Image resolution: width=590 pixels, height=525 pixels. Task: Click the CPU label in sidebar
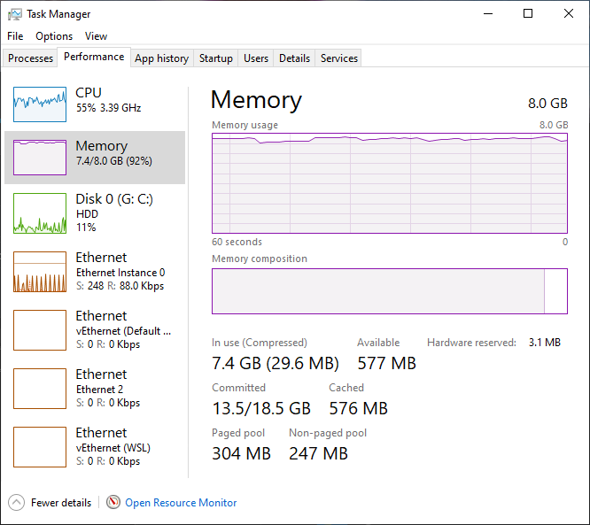click(x=89, y=92)
